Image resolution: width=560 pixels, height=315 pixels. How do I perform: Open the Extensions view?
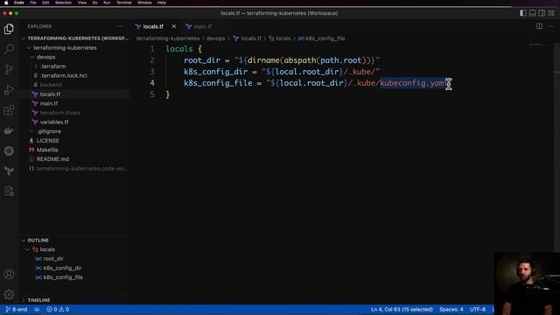click(x=9, y=110)
